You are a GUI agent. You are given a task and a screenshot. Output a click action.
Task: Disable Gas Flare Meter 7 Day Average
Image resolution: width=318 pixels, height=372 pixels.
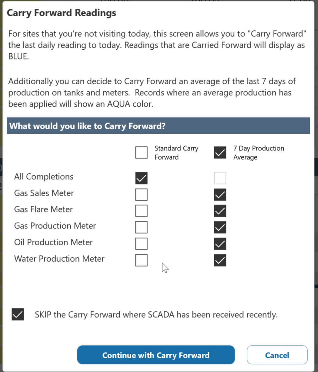pos(220,211)
